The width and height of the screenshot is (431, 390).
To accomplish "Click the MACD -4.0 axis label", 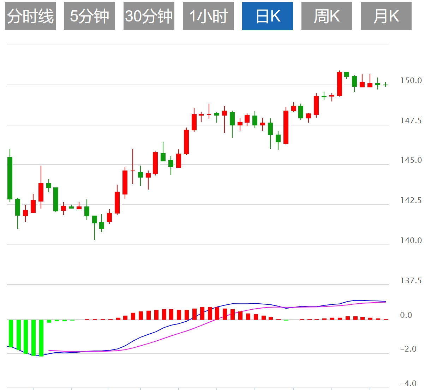I will (x=408, y=383).
